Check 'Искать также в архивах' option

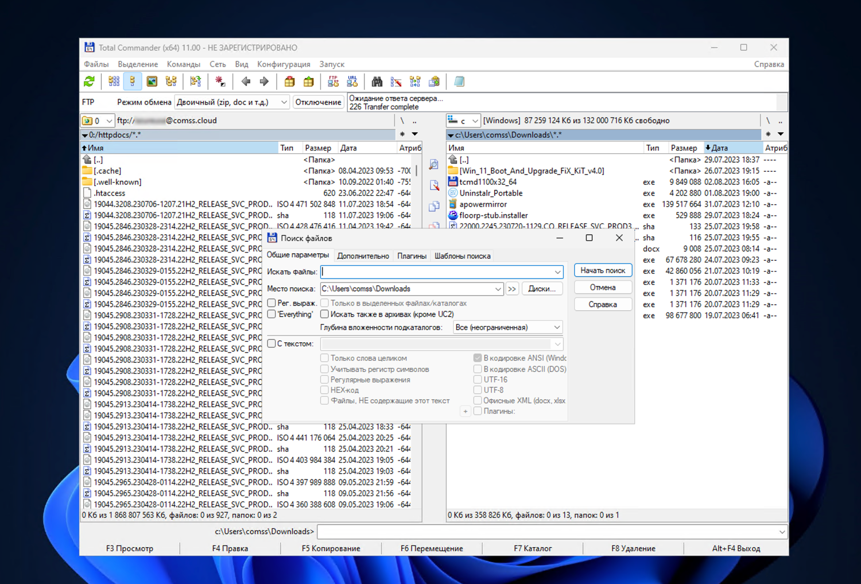point(325,314)
